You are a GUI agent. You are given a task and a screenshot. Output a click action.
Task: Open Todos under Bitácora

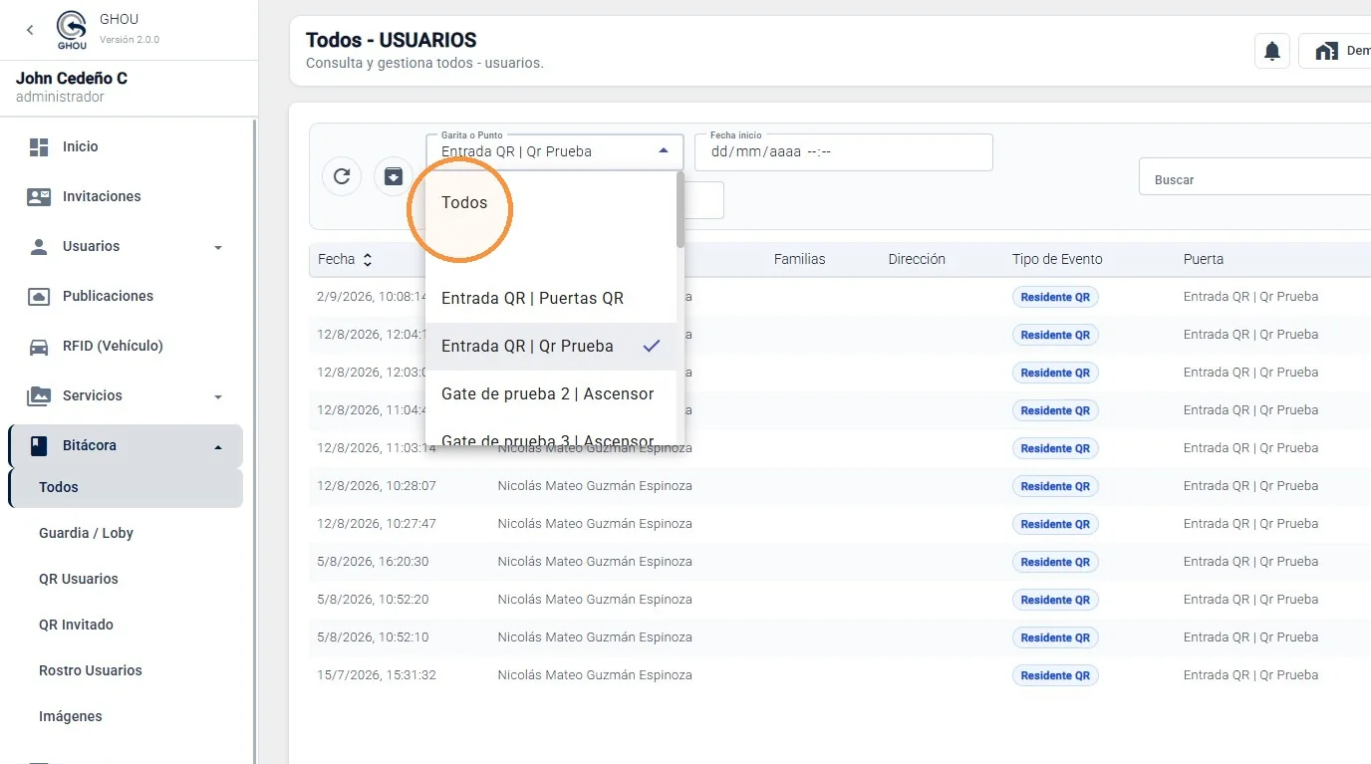pos(126,487)
